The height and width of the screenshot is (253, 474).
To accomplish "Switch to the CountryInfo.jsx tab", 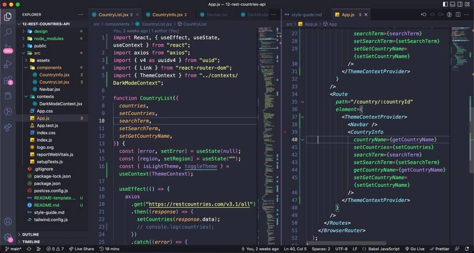I will 168,14.
